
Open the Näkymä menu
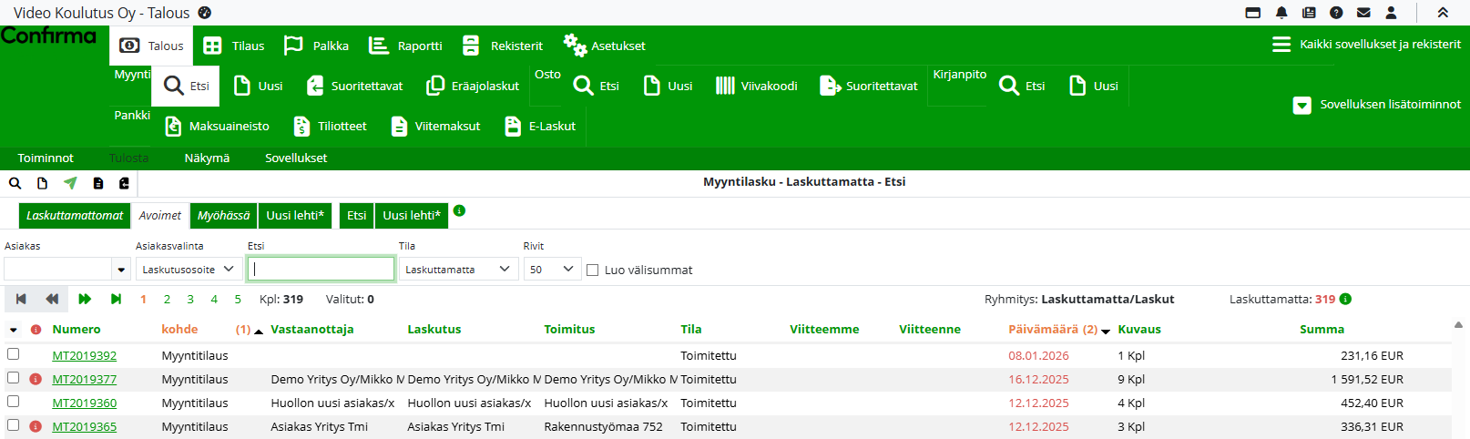click(207, 158)
